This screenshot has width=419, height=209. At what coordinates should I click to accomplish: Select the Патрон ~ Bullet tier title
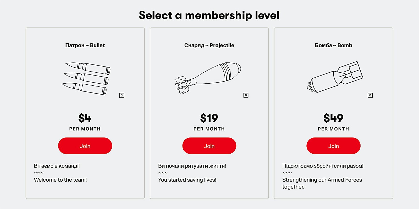(x=85, y=45)
